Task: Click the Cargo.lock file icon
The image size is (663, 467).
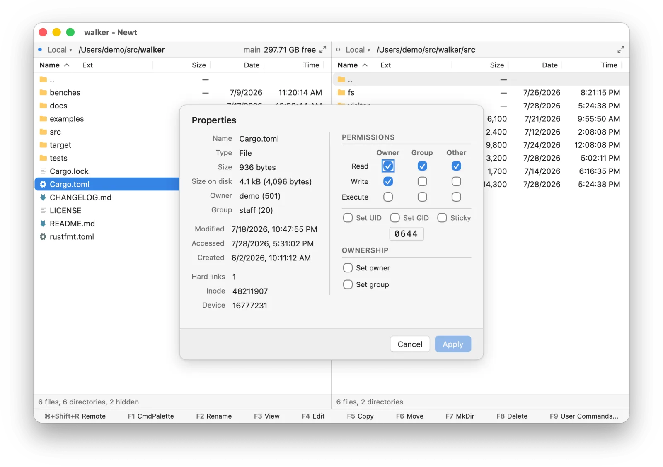Action: (43, 171)
